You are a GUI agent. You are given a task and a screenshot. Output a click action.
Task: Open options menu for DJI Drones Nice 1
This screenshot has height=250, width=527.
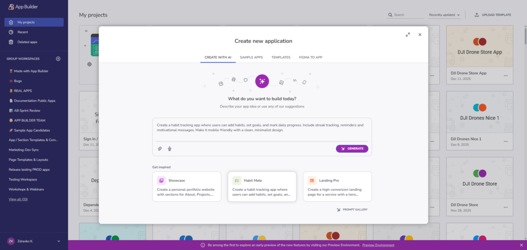click(x=505, y=141)
